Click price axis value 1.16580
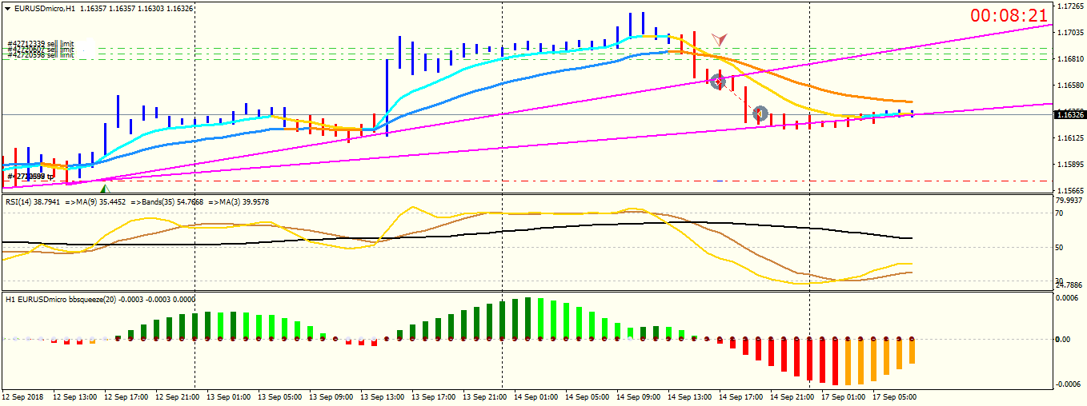 tap(1070, 85)
